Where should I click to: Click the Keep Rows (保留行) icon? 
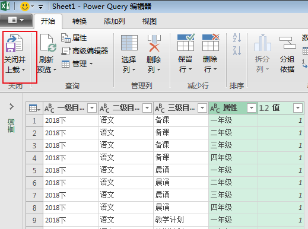pyautogui.click(x=186, y=42)
